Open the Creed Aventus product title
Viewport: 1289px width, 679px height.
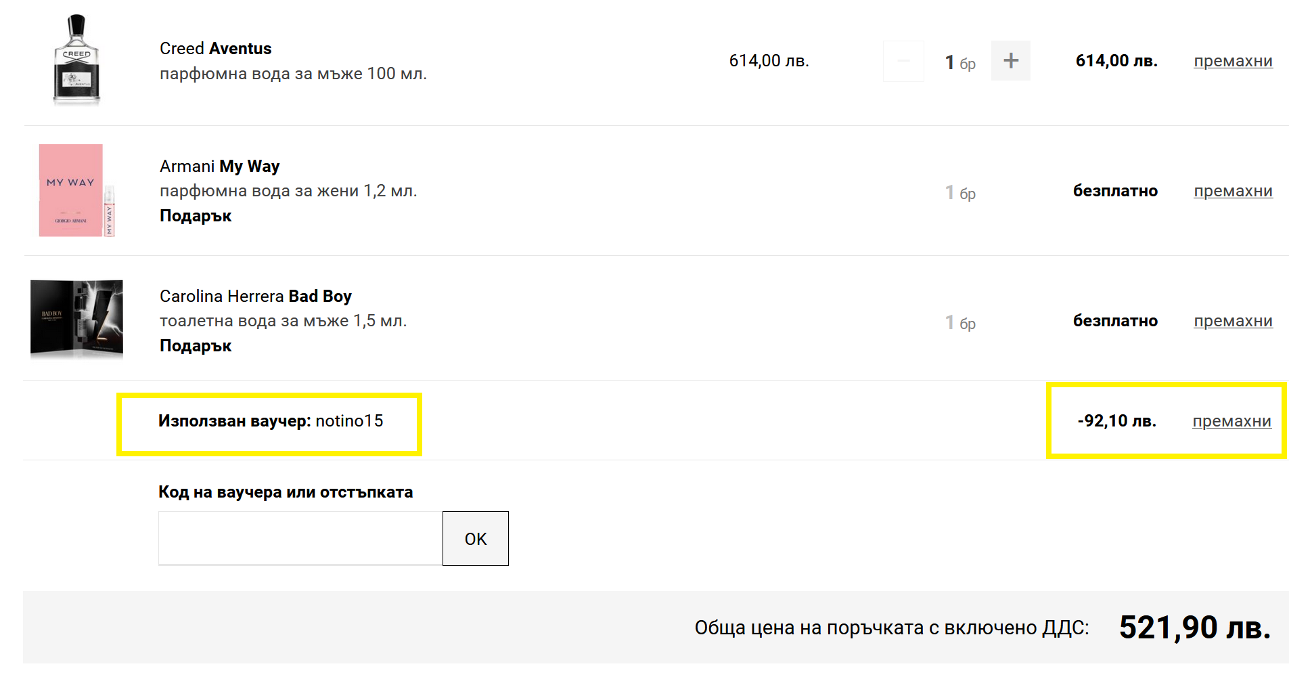(x=215, y=49)
